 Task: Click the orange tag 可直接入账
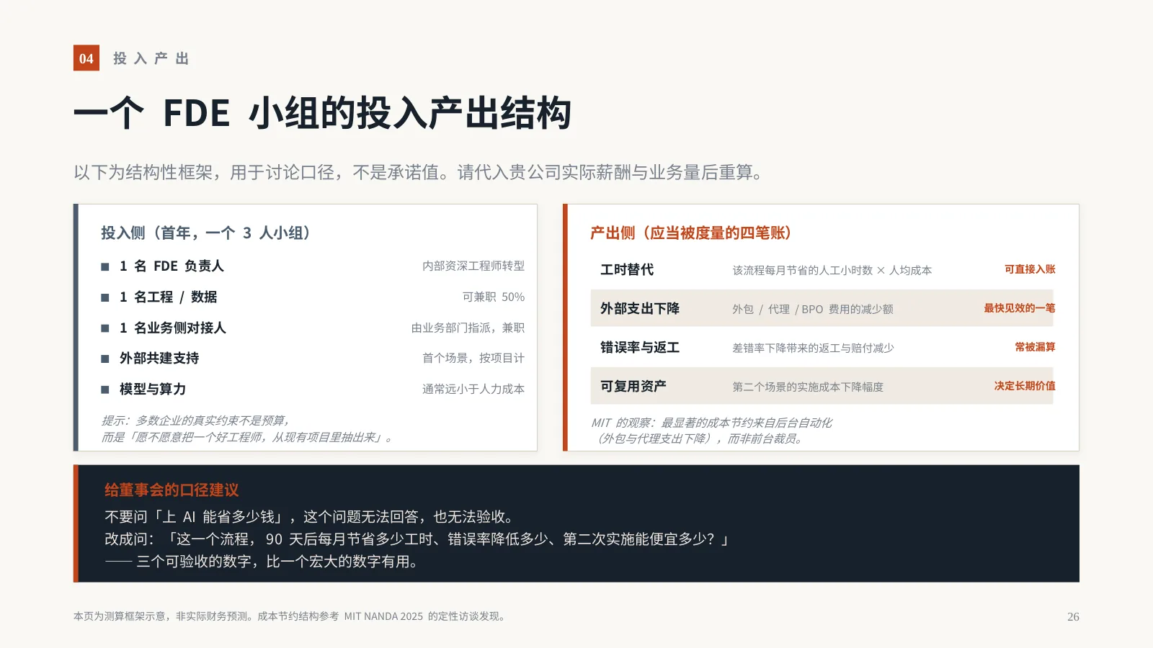pos(1030,269)
